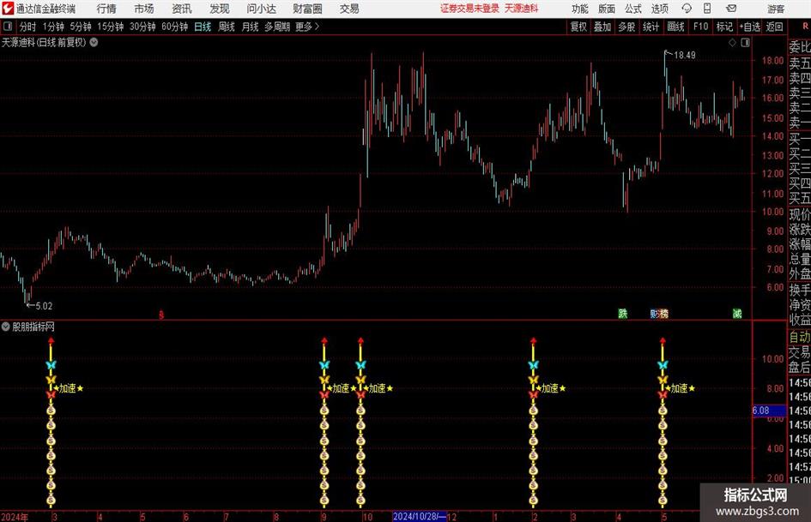Screen dimensions: 811x522
Task: Switch to 60分钟 period
Action: tap(174, 27)
